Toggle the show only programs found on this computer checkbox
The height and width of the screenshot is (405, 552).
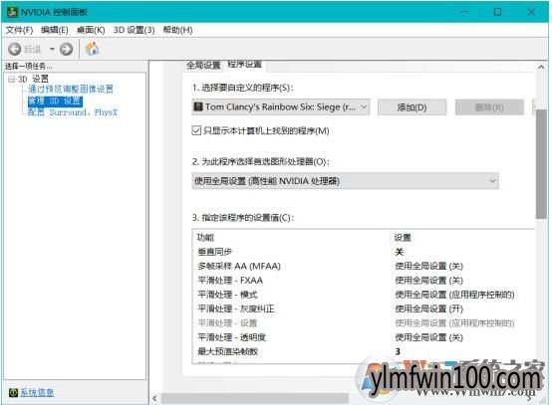tap(196, 130)
